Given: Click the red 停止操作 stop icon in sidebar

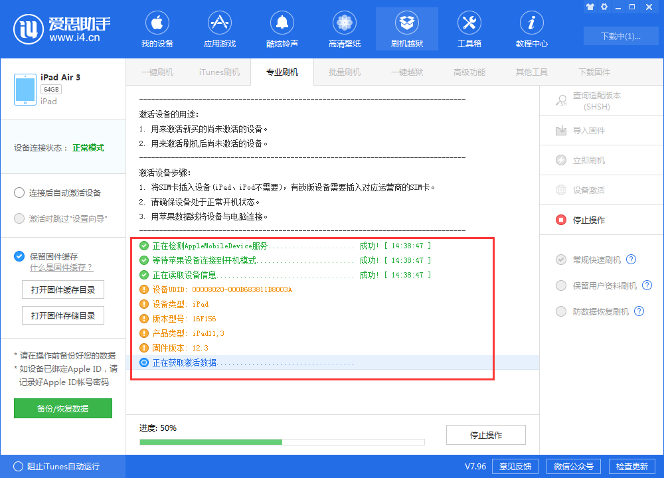Looking at the screenshot, I should pyautogui.click(x=561, y=220).
